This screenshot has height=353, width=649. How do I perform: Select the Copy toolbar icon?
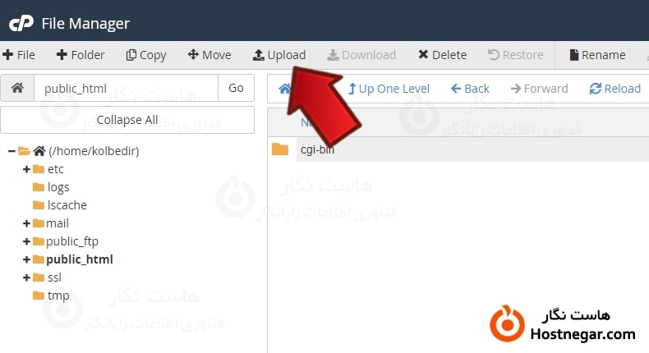click(x=131, y=55)
